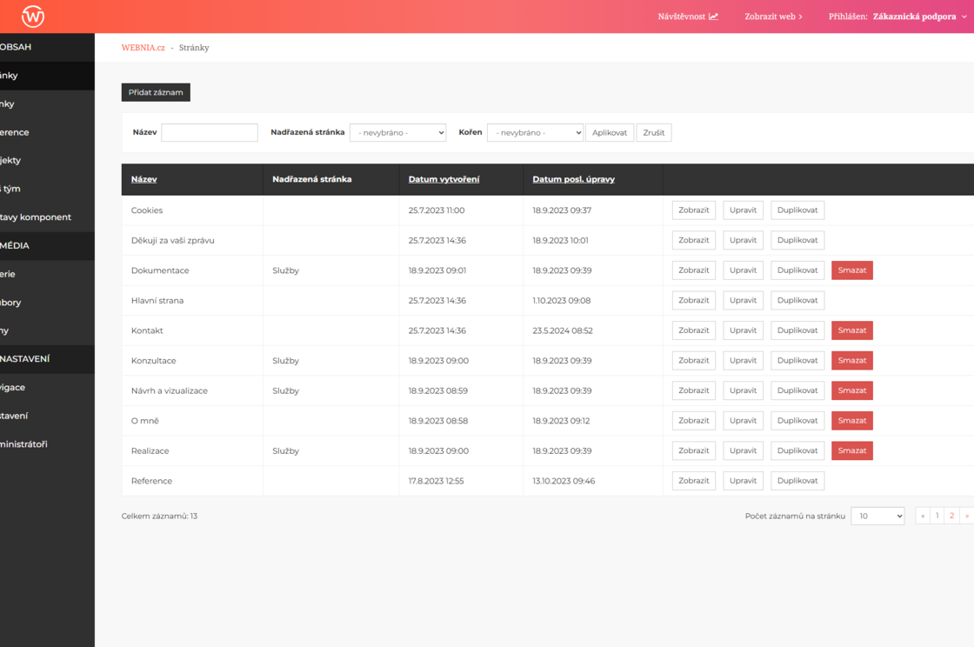Screen dimensions: 974x647
Task: Open sidebar item ending 'tavy komponent'
Action: 47,217
